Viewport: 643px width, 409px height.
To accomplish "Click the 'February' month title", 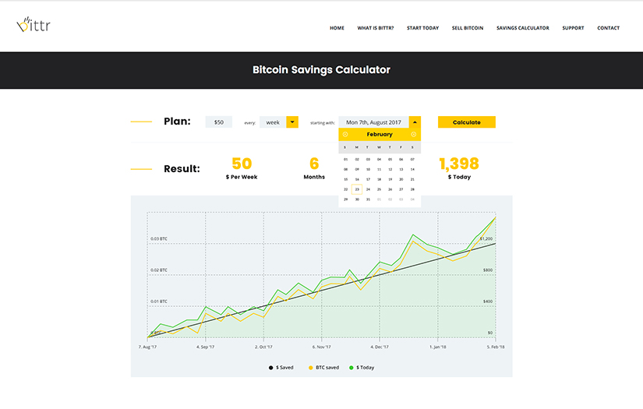I will [x=380, y=135].
